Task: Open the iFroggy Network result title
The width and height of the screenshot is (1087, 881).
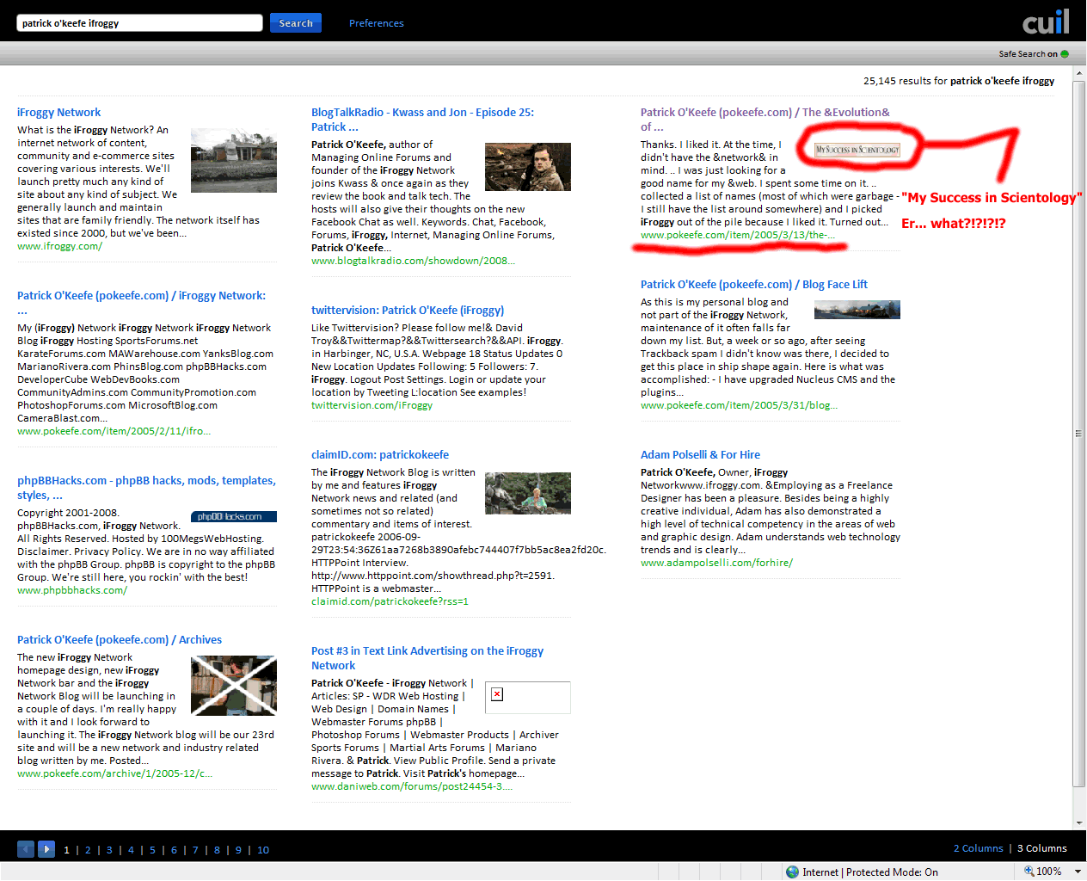Action: click(58, 113)
